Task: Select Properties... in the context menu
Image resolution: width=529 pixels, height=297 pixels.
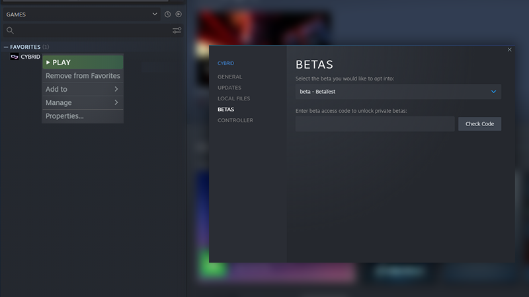Action: coord(65,116)
